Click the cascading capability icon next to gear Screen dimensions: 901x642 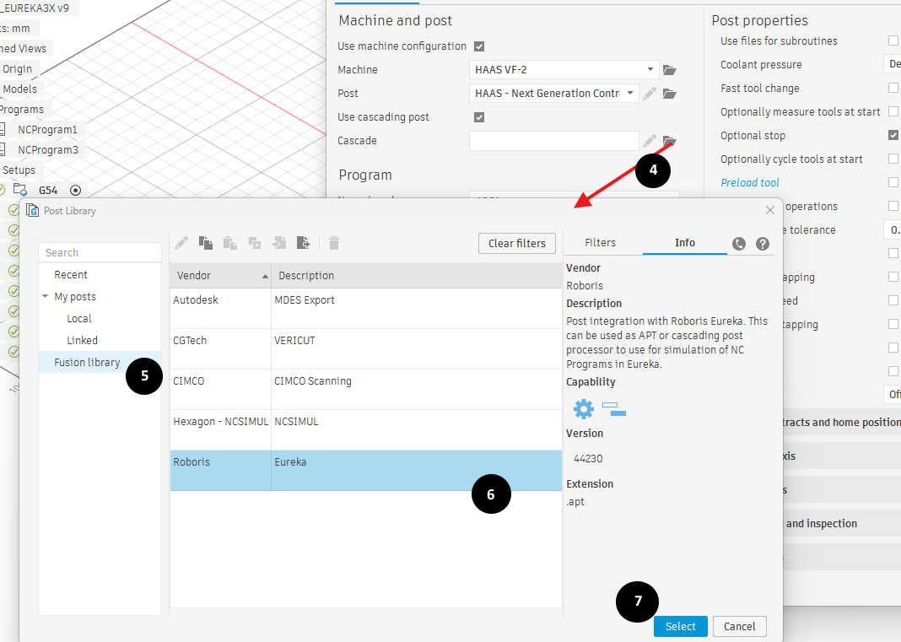click(613, 408)
